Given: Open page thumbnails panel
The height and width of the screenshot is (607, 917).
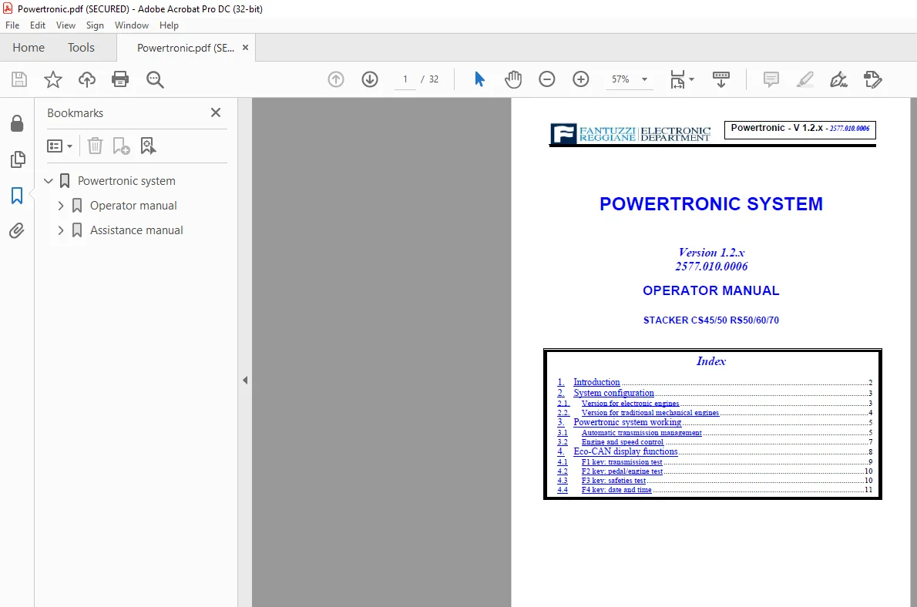Looking at the screenshot, I should (18, 159).
